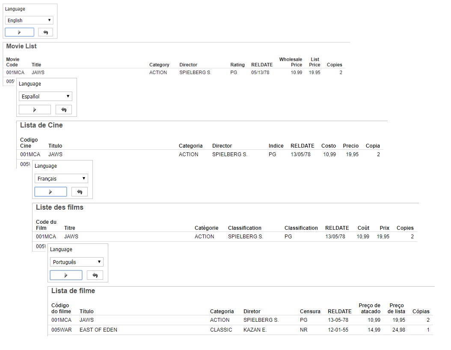Select the Liste des films heading
Screen dimensions: 451x350
coord(59,208)
